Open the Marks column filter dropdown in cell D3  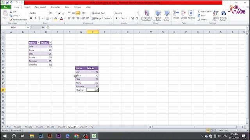[50, 43]
